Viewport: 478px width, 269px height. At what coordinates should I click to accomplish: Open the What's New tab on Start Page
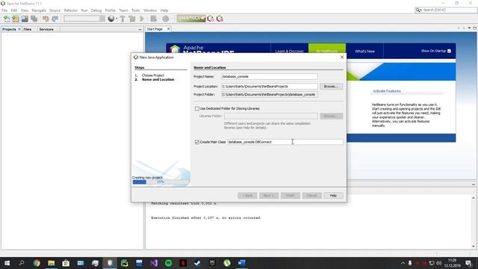(364, 52)
